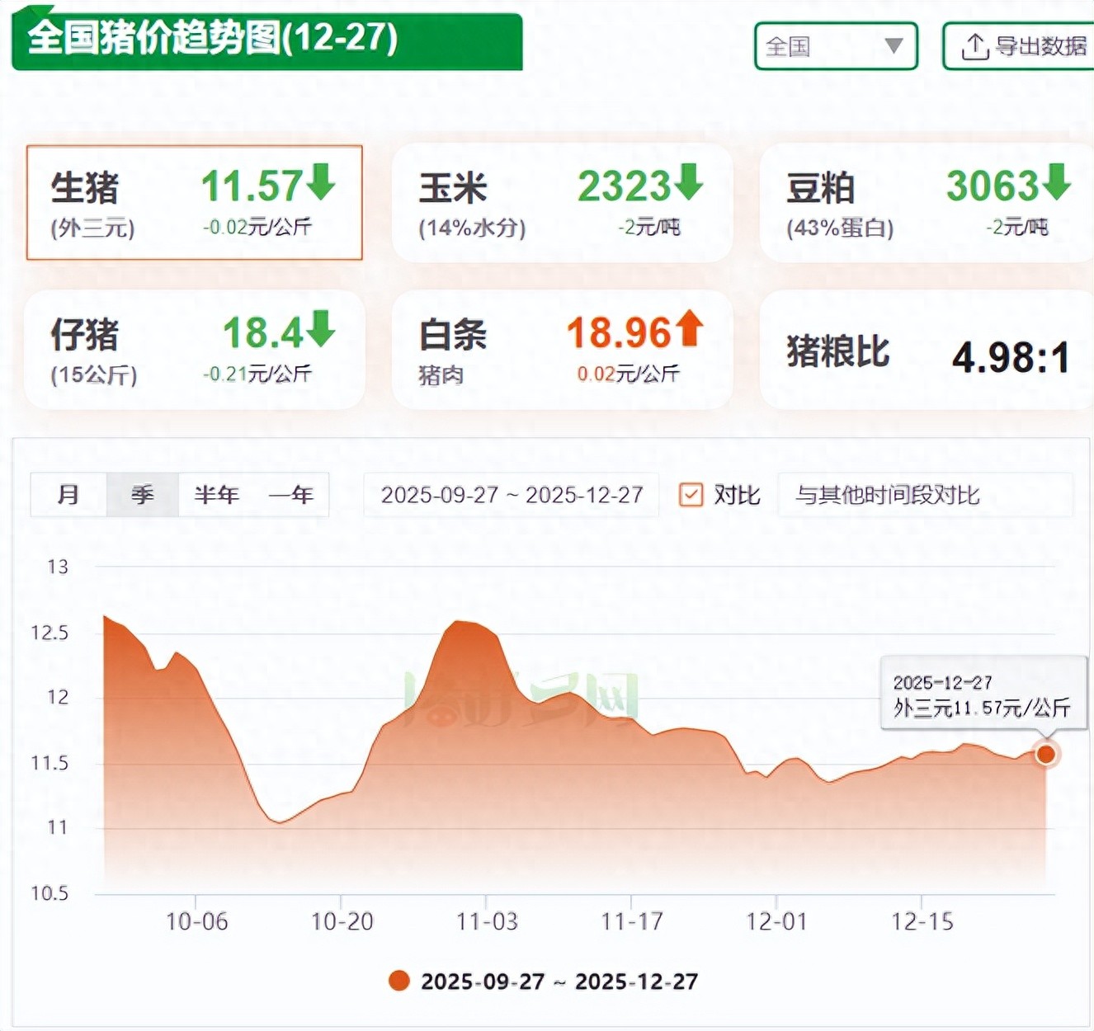The image size is (1094, 1031).
Task: Select the 季 quarterly tab
Action: pyautogui.click(x=143, y=495)
